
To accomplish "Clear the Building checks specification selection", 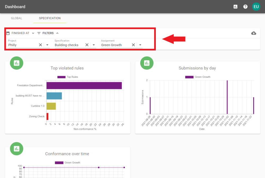I will (87, 45).
